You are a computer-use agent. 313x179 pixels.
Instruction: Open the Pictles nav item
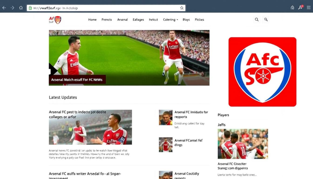pos(199,20)
